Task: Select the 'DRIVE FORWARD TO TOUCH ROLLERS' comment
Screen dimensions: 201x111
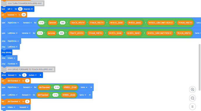Action: pos(30,70)
